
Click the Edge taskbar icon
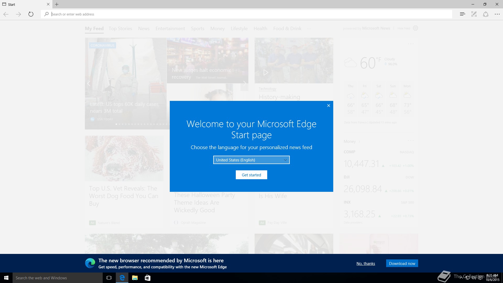coord(122,278)
